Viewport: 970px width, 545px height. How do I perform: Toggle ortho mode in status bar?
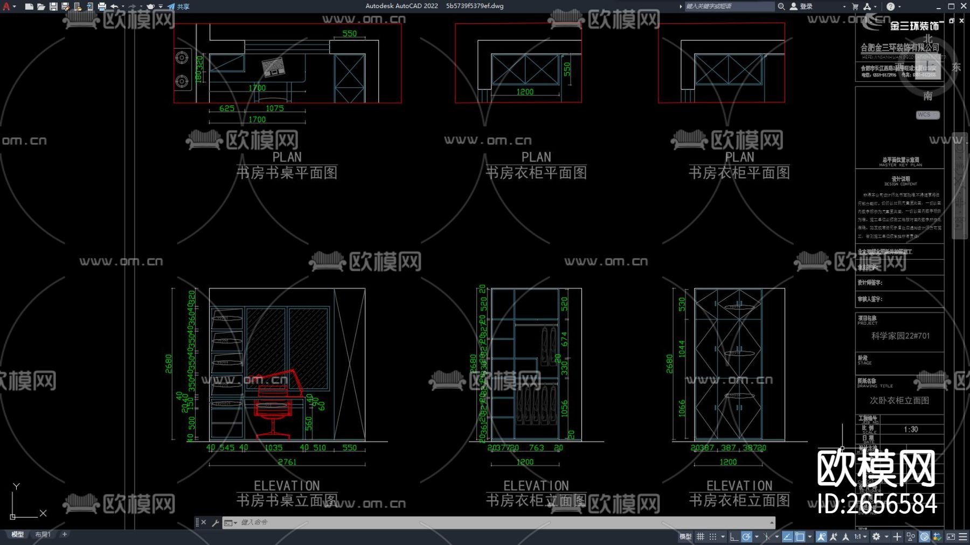click(734, 536)
